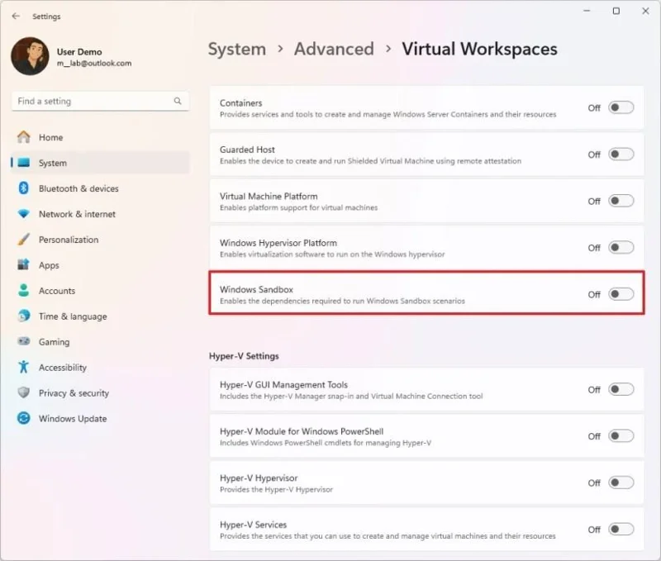Click the Accounts person icon
Screen dimensions: 661x561
click(24, 290)
